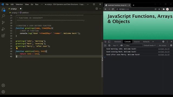Open the Go menu

32,4
